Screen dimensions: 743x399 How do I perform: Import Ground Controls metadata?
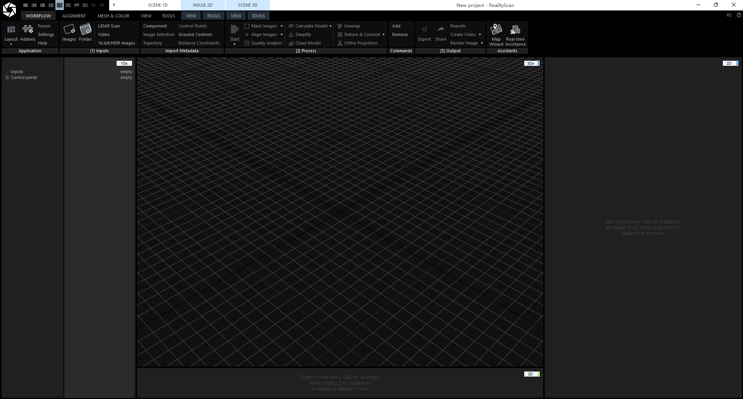click(195, 34)
